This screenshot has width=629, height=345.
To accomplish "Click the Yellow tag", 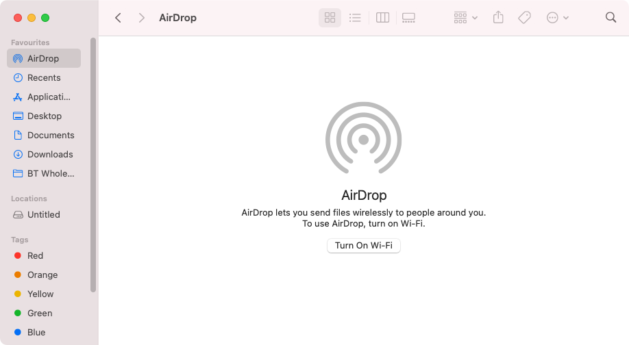I will (44, 294).
